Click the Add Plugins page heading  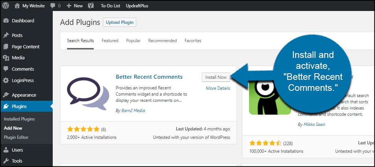tap(80, 22)
